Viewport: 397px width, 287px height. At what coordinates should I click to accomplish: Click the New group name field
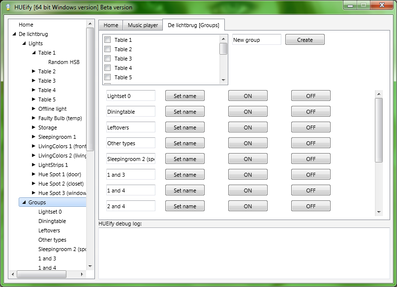[256, 40]
